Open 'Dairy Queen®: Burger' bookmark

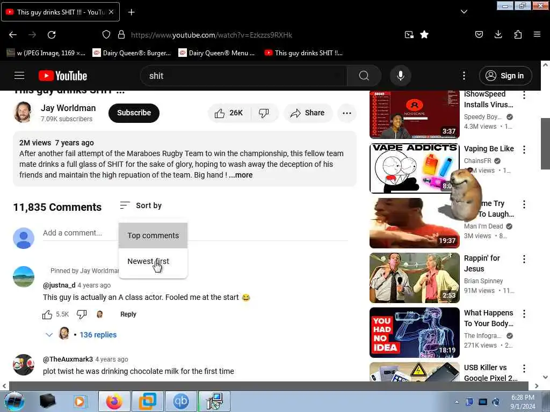click(132, 53)
